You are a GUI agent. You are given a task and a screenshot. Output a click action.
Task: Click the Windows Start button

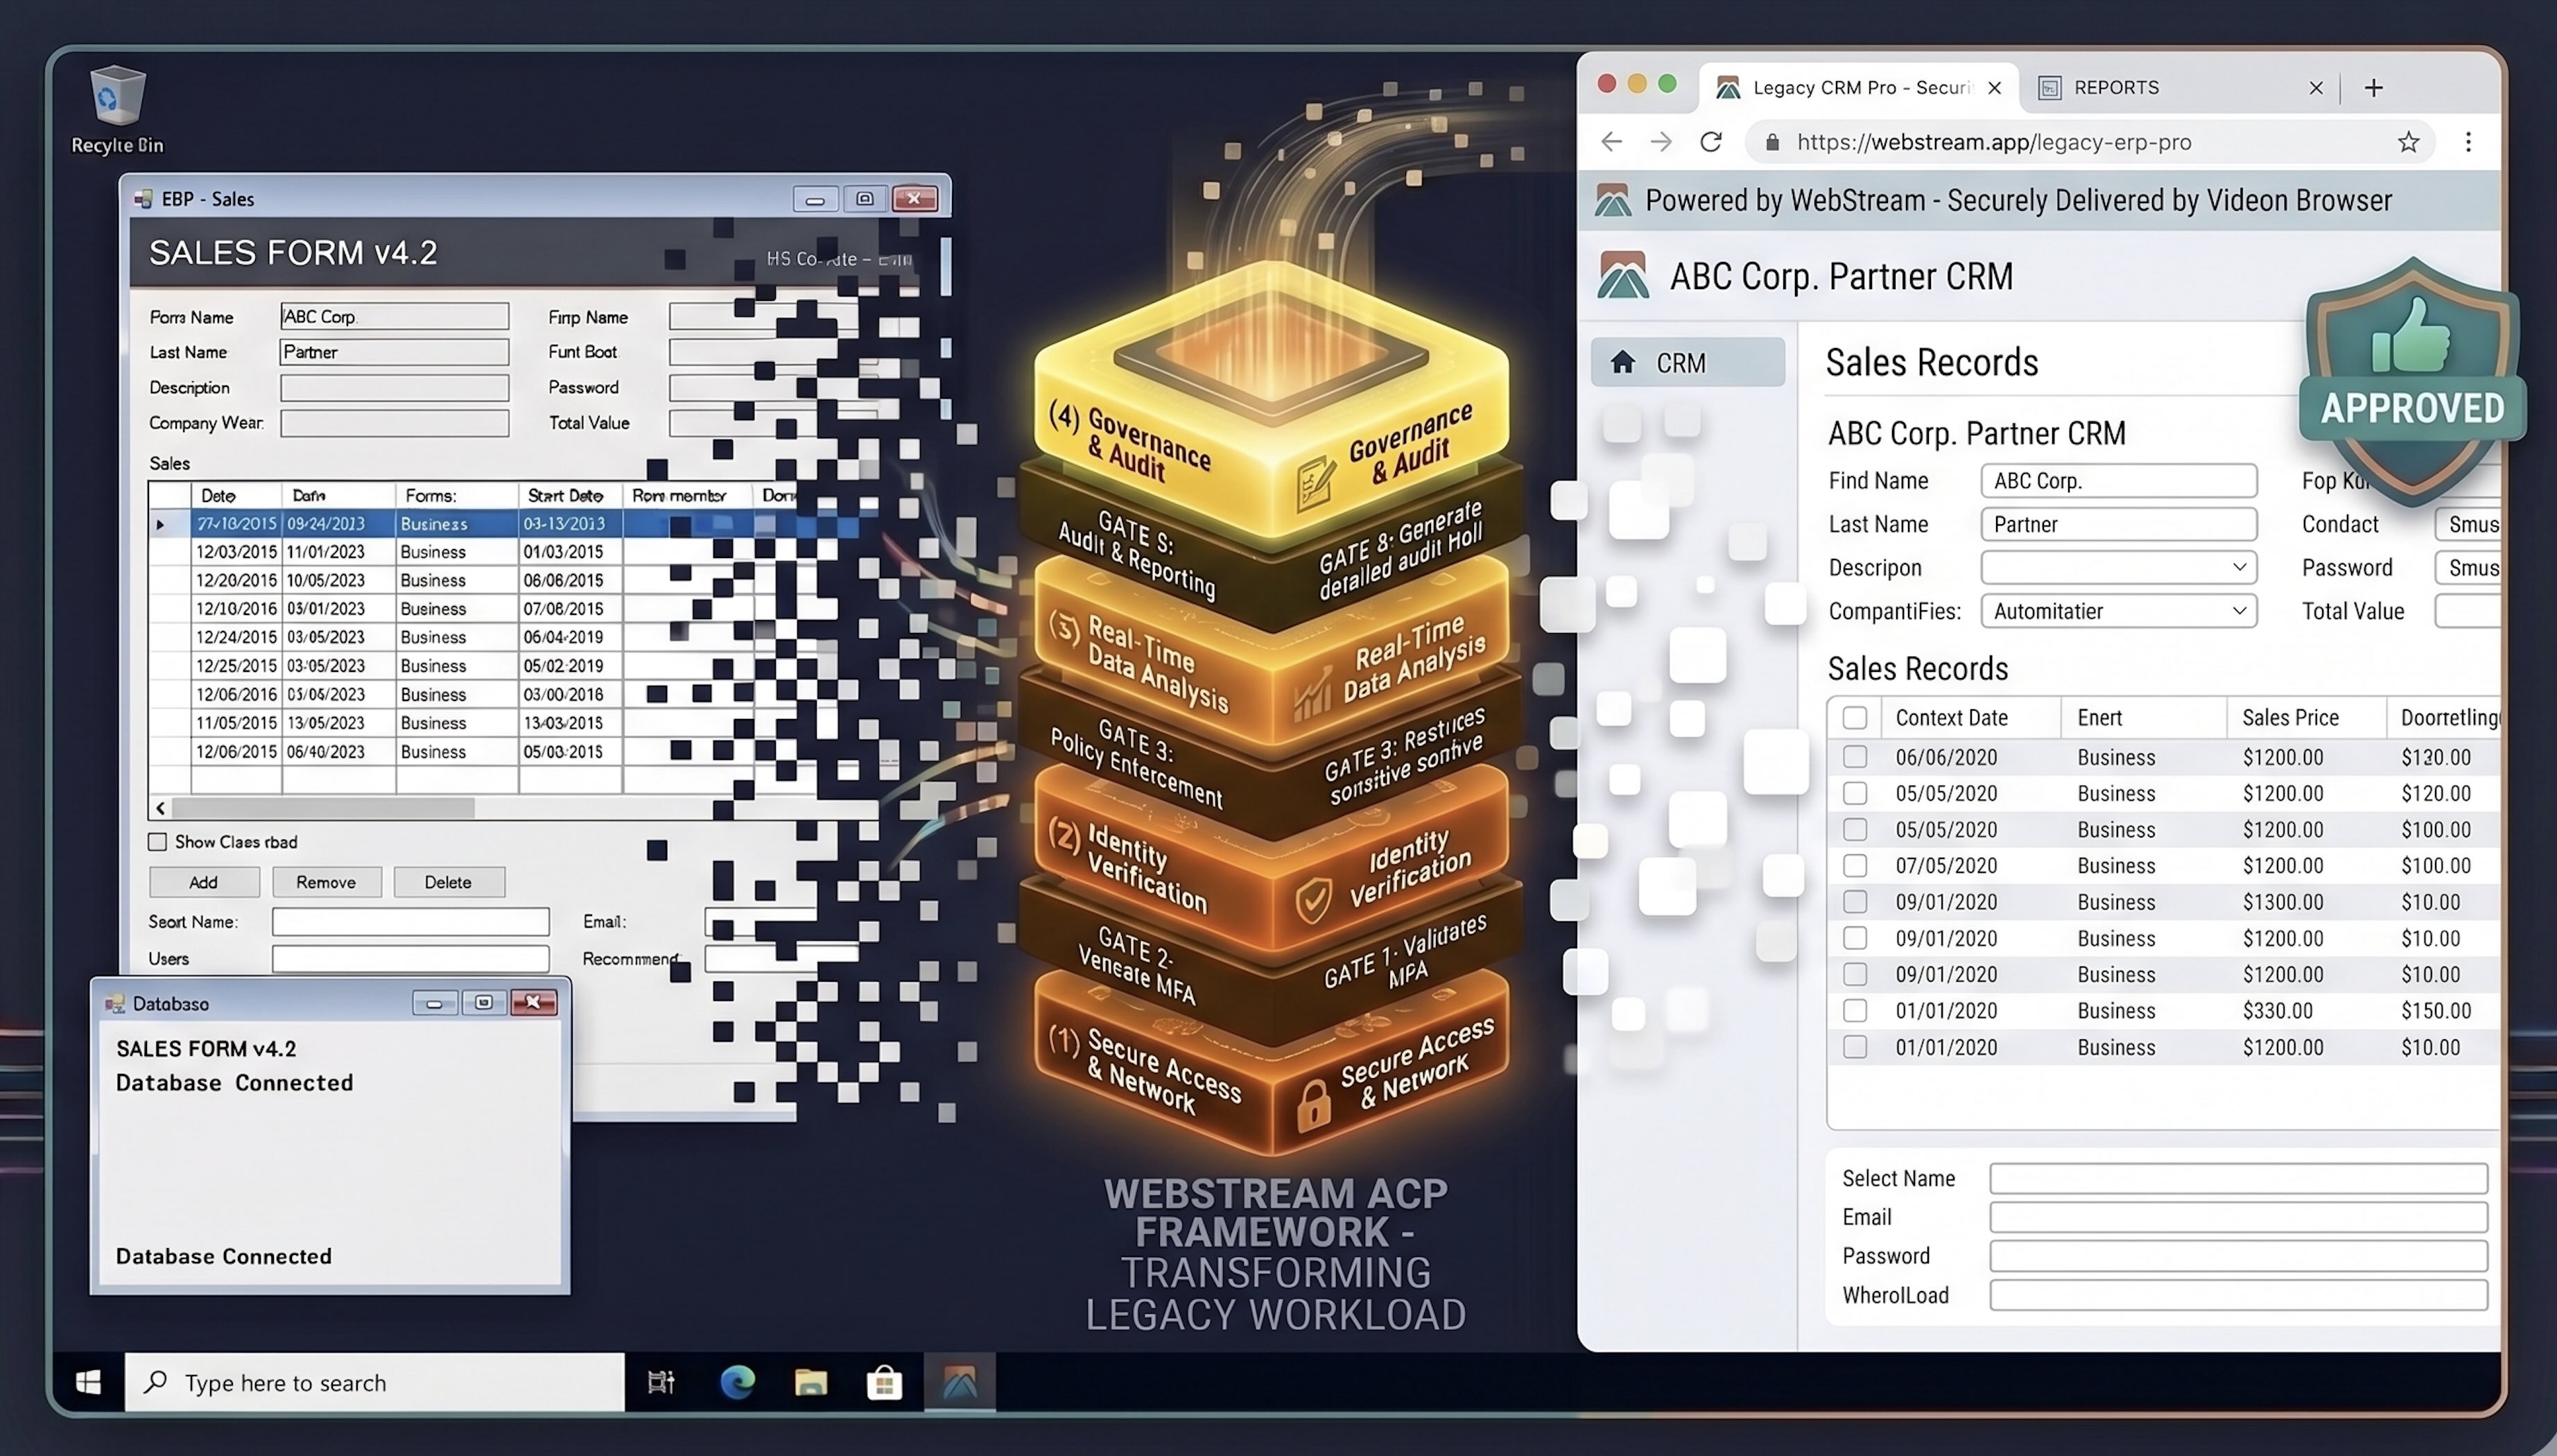click(x=88, y=1382)
